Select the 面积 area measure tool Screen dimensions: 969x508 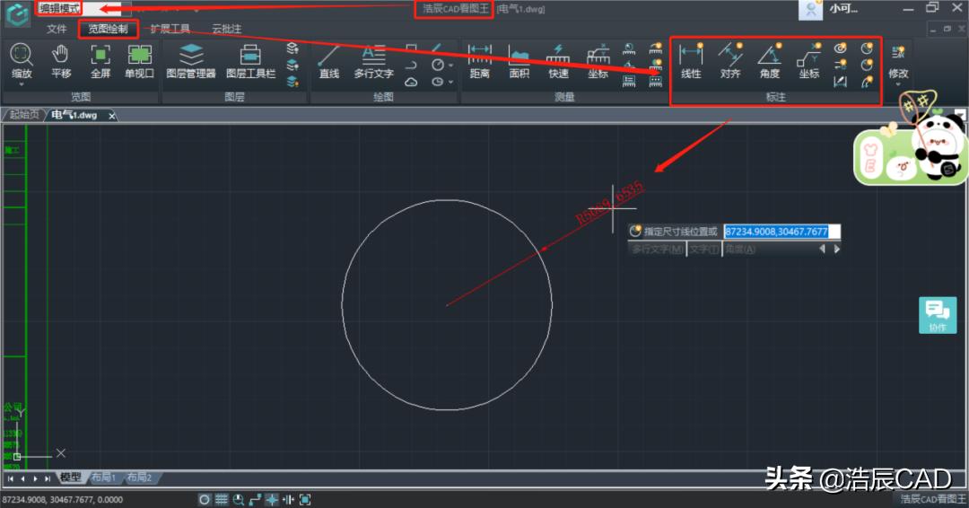point(519,60)
